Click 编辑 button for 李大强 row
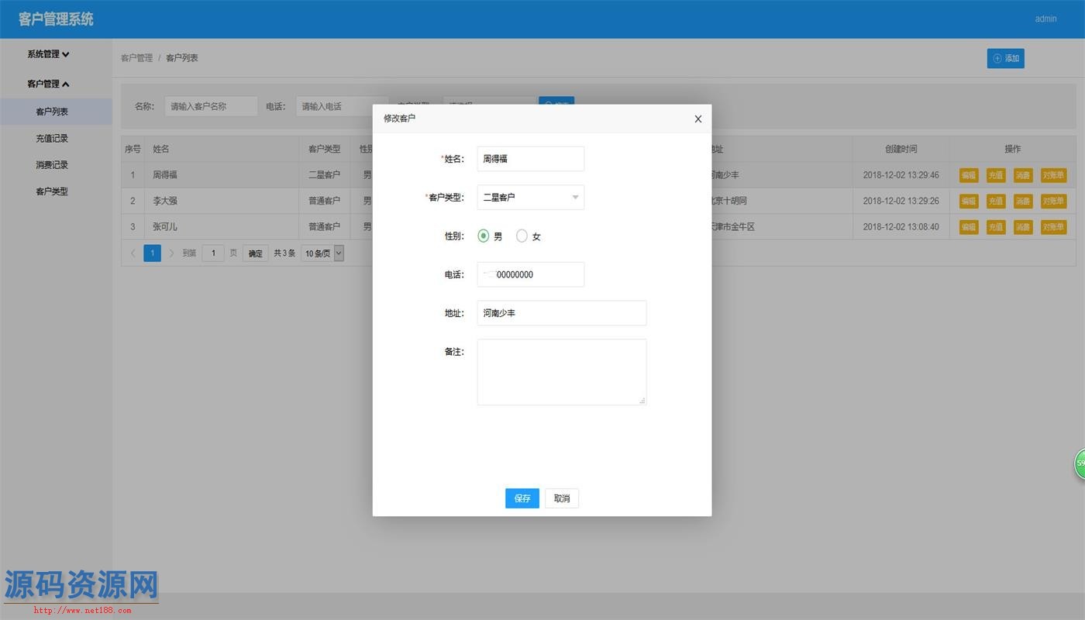The height and width of the screenshot is (620, 1085). 969,201
